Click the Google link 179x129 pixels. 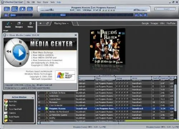(x=145, y=23)
